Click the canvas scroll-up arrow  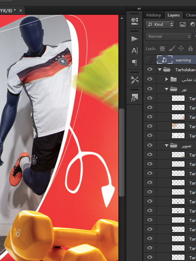(x=122, y=18)
